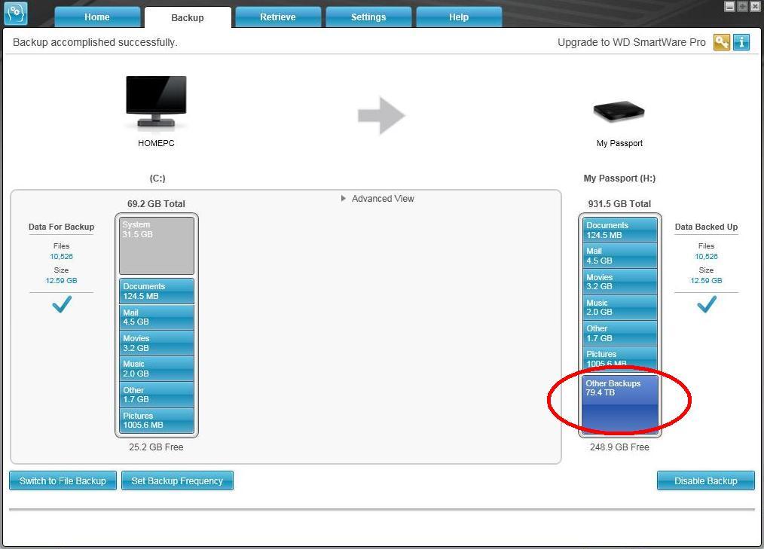Select the Other Backups 79.4 TB block
The height and width of the screenshot is (549, 764).
(620, 404)
